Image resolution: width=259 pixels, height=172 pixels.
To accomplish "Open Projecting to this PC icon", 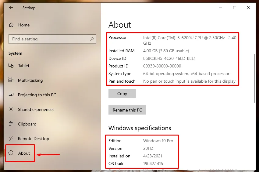I will click(x=11, y=95).
